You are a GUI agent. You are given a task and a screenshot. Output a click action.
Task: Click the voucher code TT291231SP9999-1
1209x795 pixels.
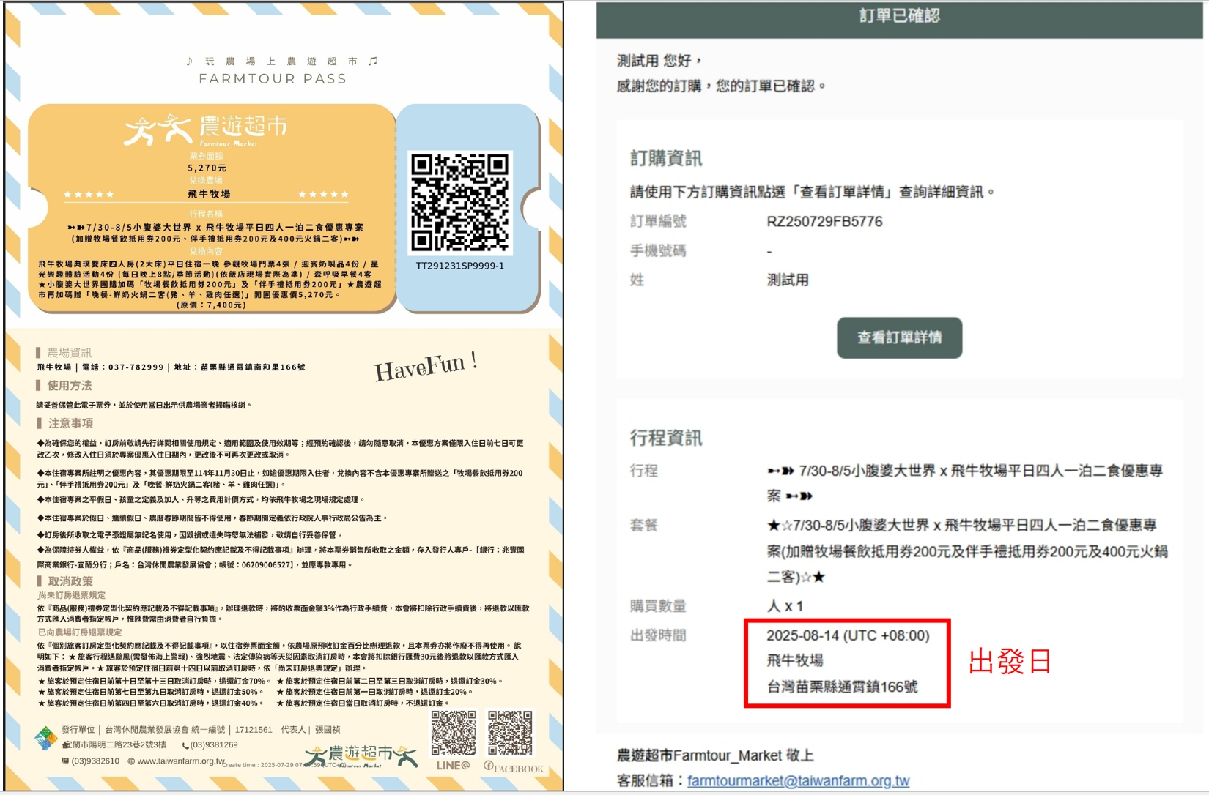(459, 266)
